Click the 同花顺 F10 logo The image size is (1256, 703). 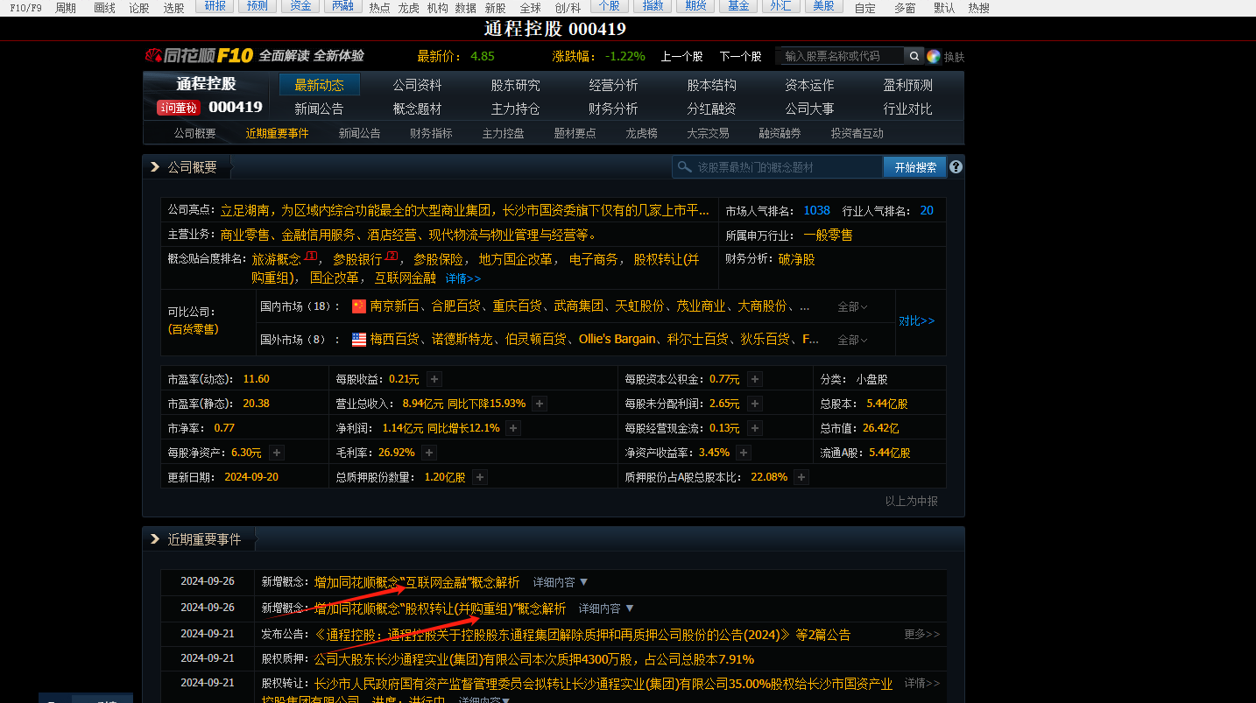point(200,55)
